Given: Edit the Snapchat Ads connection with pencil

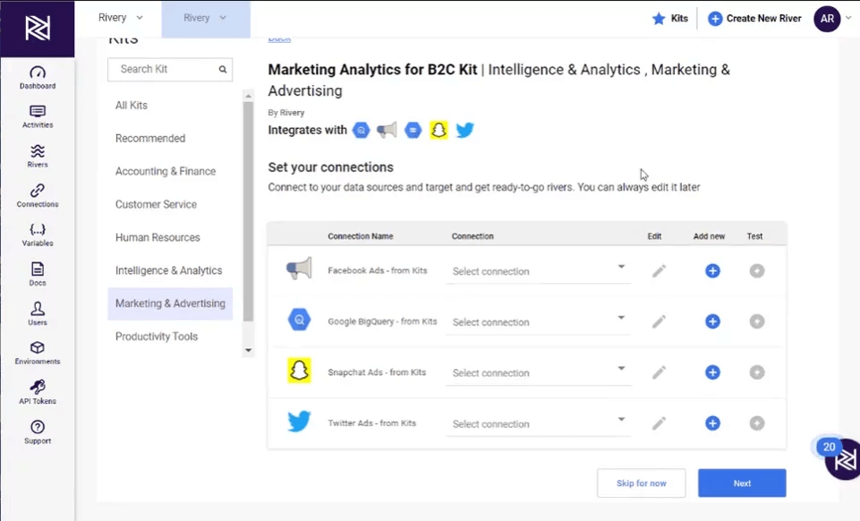Looking at the screenshot, I should pyautogui.click(x=659, y=372).
